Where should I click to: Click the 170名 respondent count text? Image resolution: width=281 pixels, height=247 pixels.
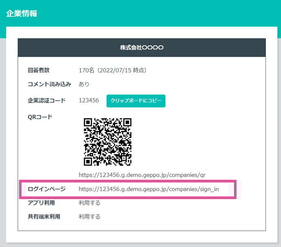click(x=86, y=70)
